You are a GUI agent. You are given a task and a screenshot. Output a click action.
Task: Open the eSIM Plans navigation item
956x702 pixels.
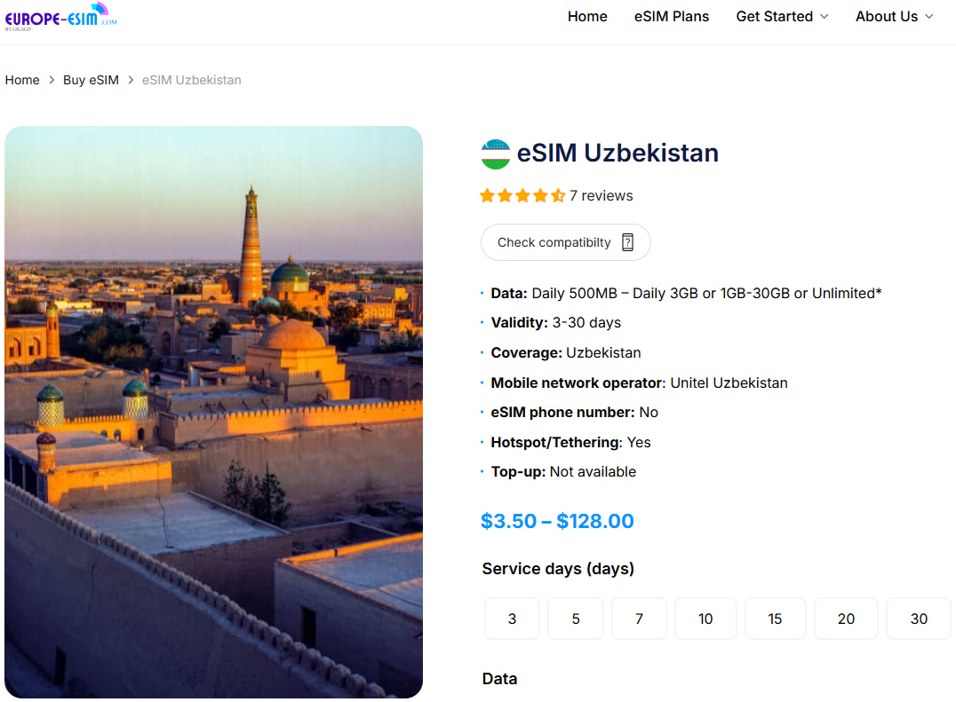671,16
